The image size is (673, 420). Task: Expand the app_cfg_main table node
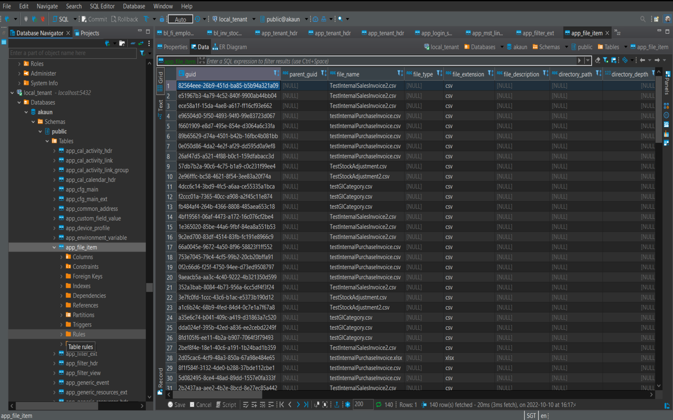coord(54,189)
